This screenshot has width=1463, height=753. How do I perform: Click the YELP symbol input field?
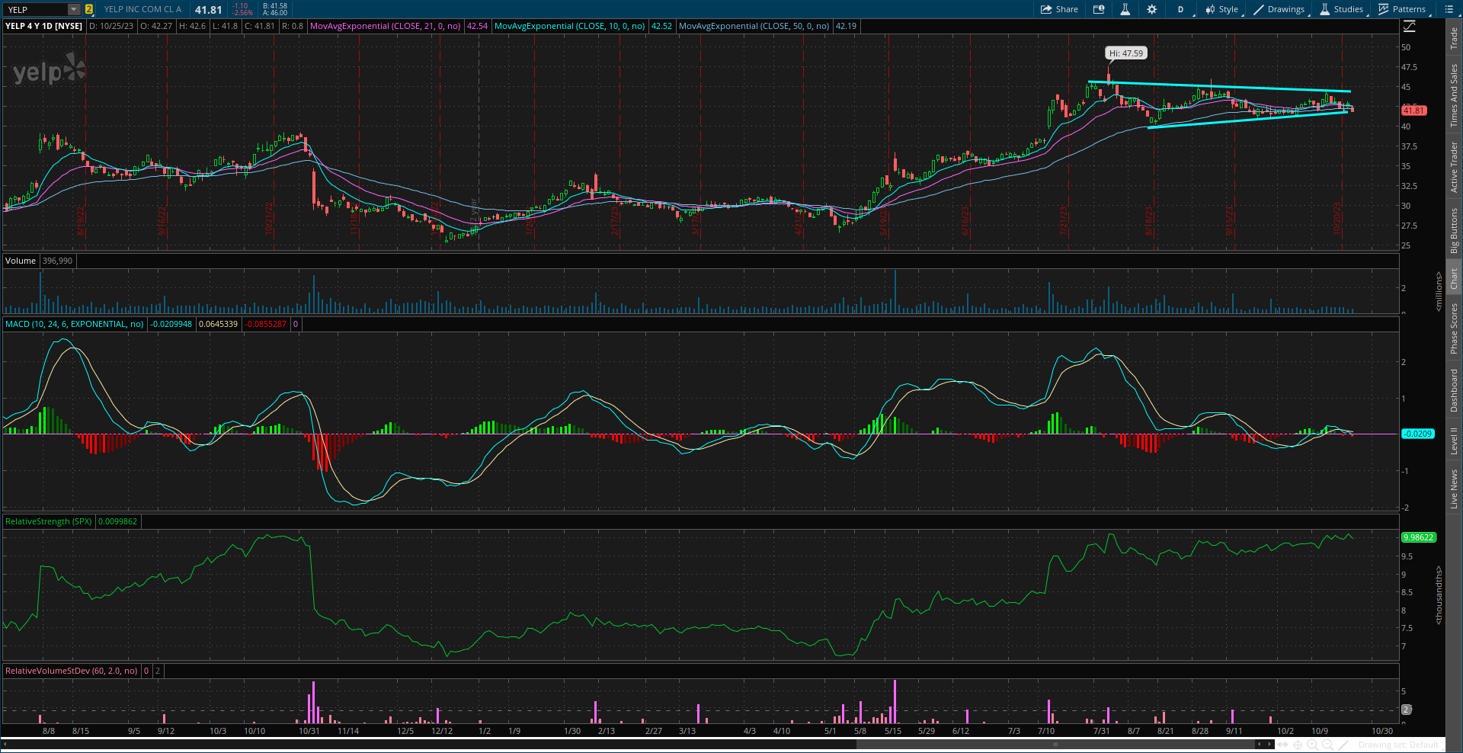click(36, 9)
